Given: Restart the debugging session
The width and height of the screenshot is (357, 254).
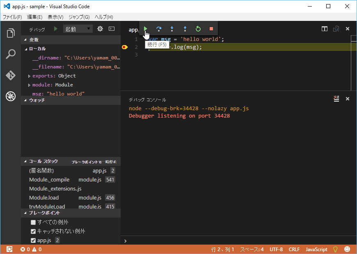Looking at the screenshot, I should click(198, 29).
